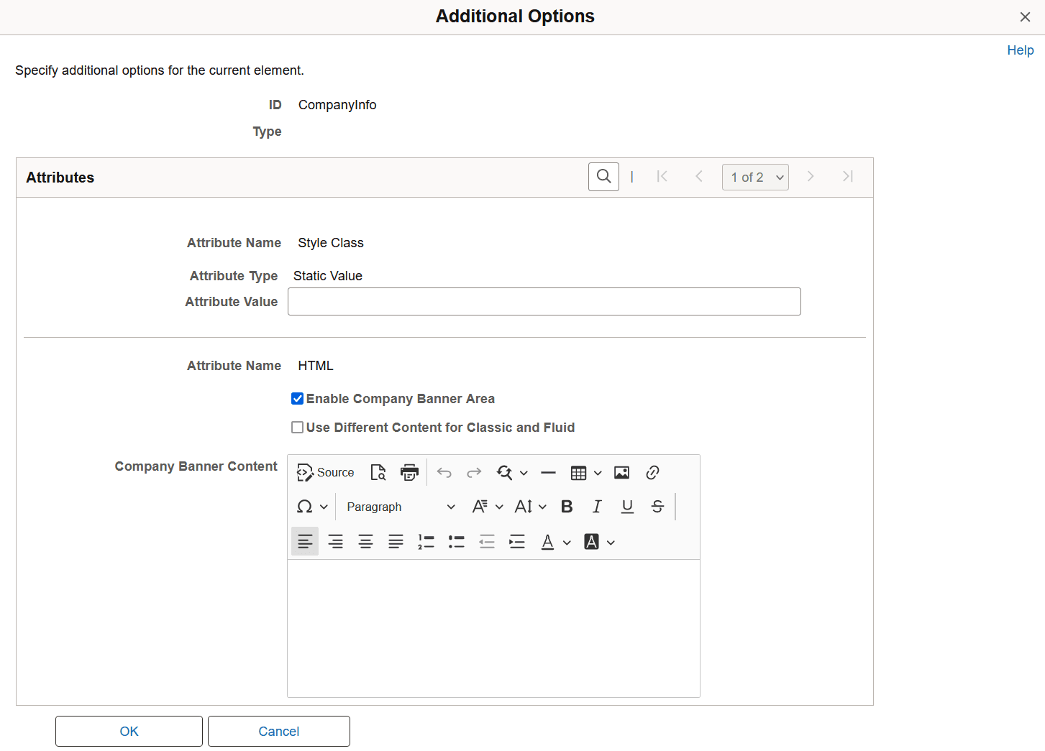Enable Use Different Content for Classic and Fluid

(297, 427)
